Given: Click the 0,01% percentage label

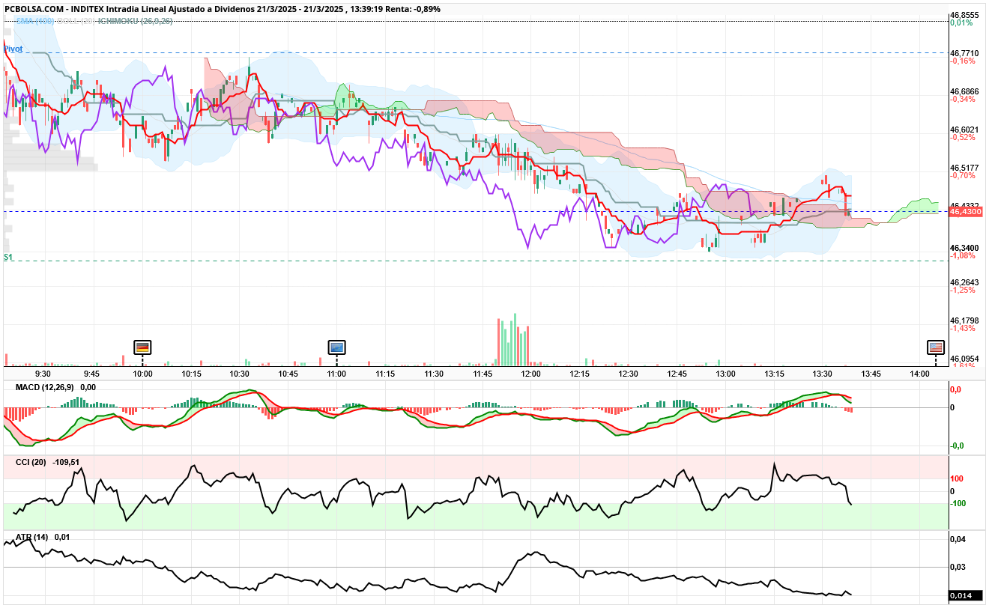Looking at the screenshot, I should [x=961, y=22].
